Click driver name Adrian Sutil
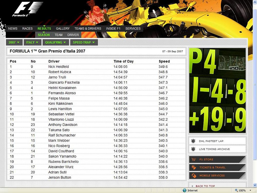This screenshot has width=257, height=193. point(57,172)
